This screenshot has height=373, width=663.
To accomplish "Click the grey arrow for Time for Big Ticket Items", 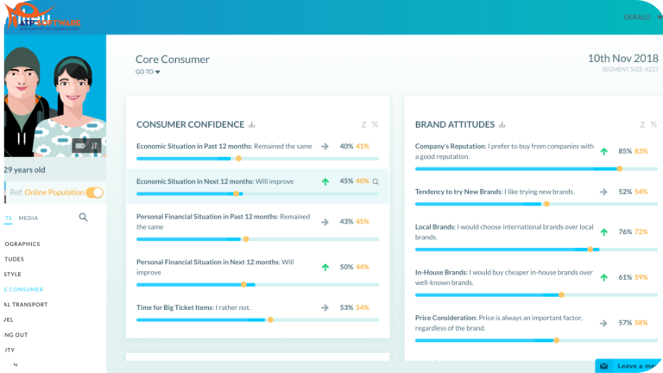I will [x=325, y=307].
